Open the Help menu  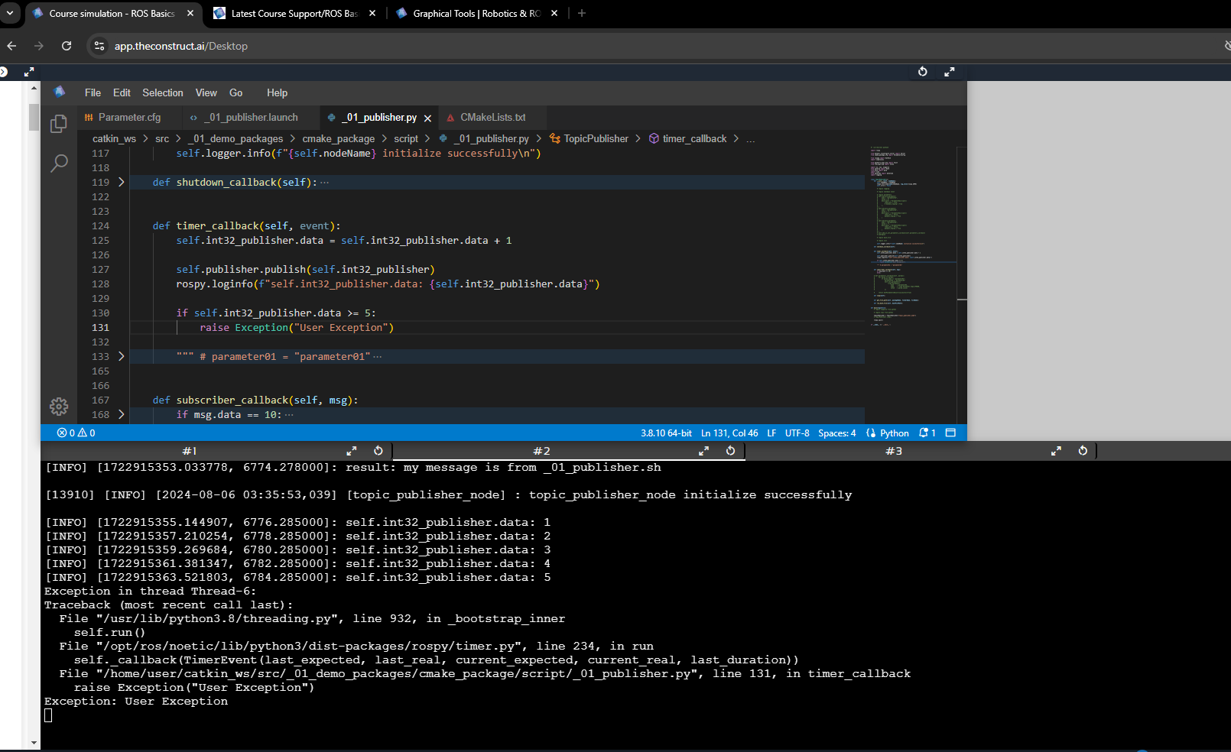(277, 92)
